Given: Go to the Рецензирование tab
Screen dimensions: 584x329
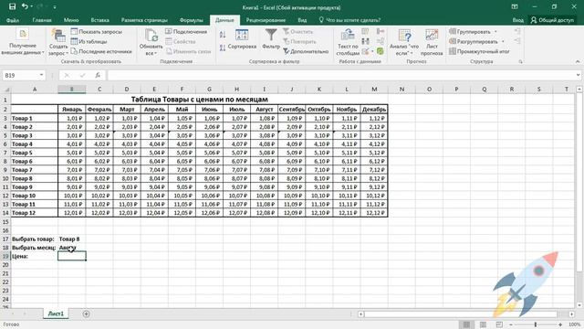Looking at the screenshot, I should click(x=266, y=20).
